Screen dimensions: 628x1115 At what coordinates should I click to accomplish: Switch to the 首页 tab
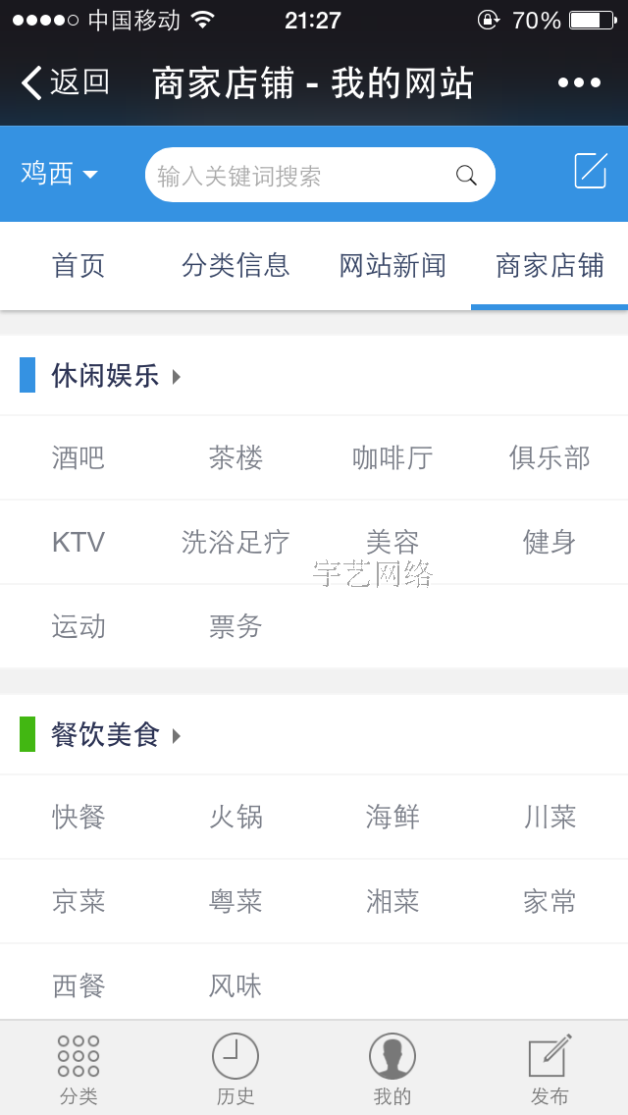(78, 266)
